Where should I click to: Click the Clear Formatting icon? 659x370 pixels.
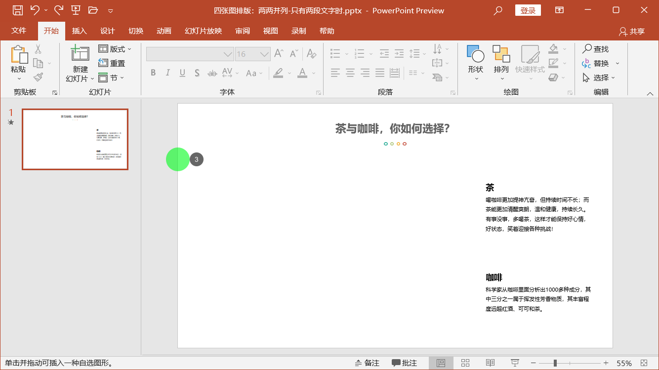pos(311,53)
